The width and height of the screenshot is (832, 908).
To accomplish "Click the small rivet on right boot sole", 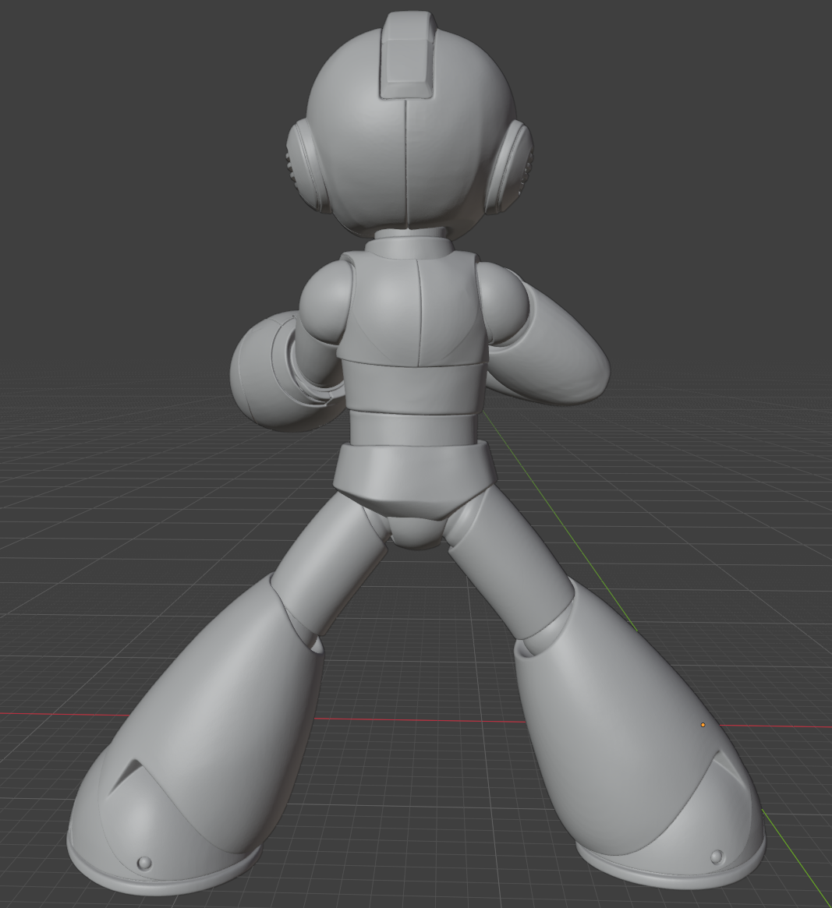I will click(717, 857).
